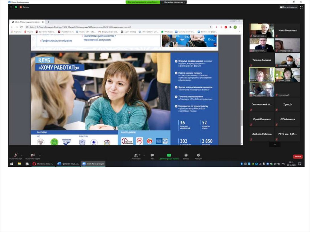310x232 pixels.
Task: Select Любовь Робкина participant tile
Action: tap(262, 134)
